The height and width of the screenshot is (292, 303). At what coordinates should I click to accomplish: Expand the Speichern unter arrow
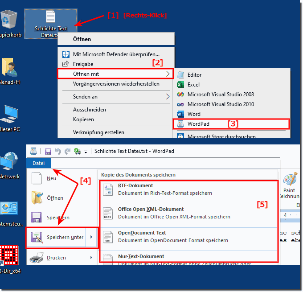coord(91,237)
